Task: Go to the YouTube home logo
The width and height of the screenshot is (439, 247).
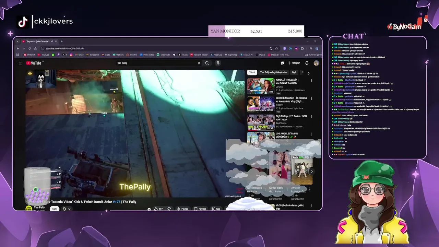Action: coord(34,63)
